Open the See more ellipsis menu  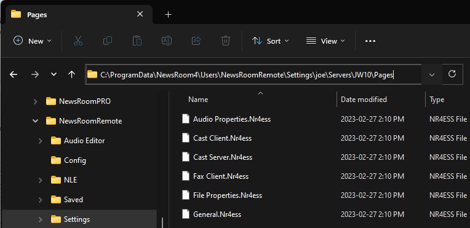click(x=370, y=41)
